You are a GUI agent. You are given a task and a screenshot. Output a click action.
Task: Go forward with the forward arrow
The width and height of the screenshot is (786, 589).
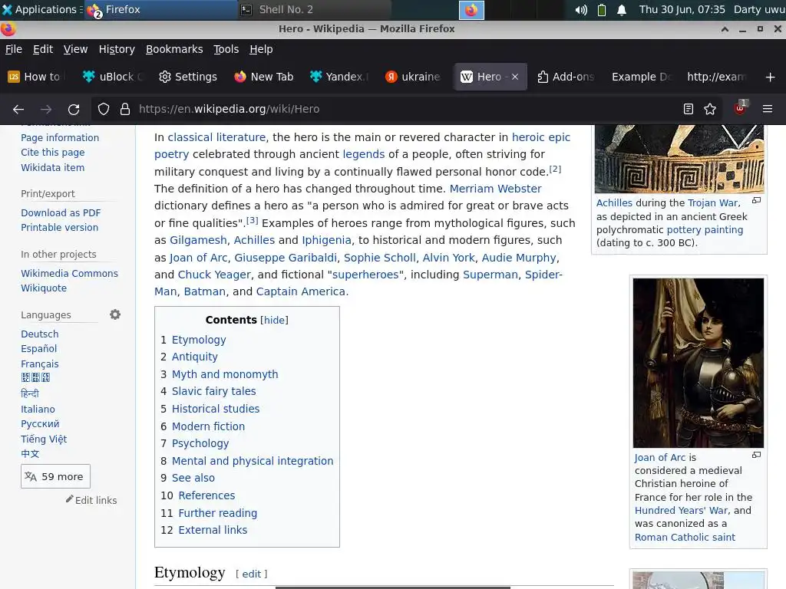pyautogui.click(x=46, y=109)
